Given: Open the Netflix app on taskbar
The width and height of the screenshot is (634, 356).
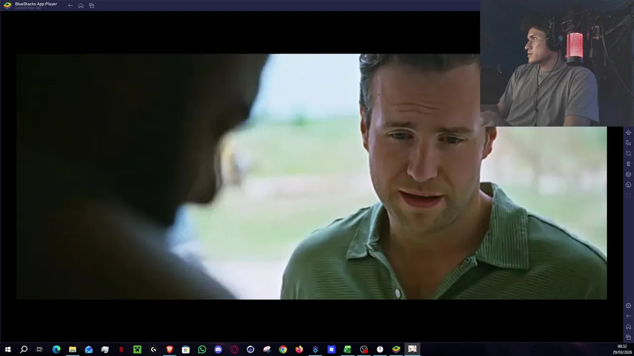Looking at the screenshot, I should point(121,350).
